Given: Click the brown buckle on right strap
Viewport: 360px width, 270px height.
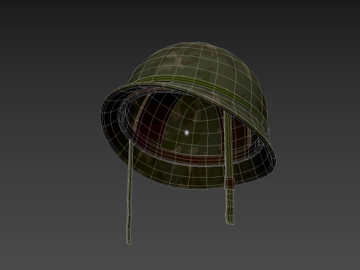Looking at the screenshot, I should pyautogui.click(x=230, y=183).
